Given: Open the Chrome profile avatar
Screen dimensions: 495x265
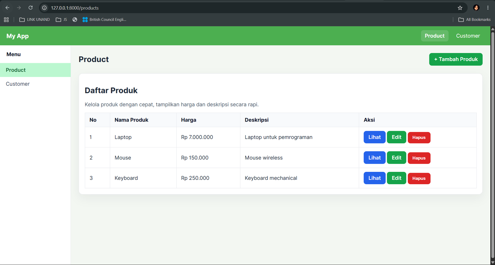Looking at the screenshot, I should coord(476,8).
